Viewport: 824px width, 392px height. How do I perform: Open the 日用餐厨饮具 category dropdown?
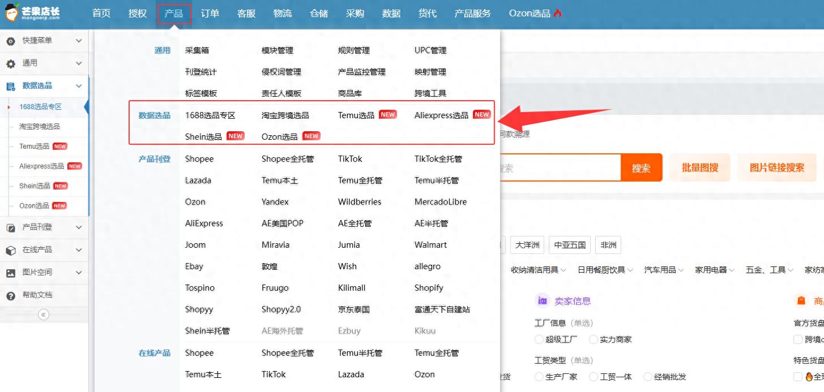click(605, 270)
